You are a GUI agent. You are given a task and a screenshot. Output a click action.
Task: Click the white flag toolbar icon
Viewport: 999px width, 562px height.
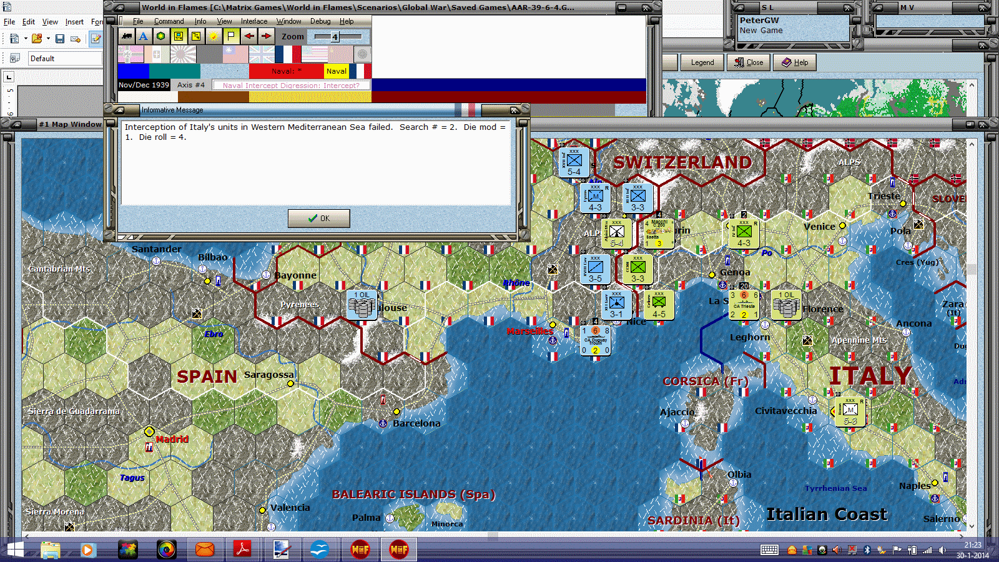231,36
